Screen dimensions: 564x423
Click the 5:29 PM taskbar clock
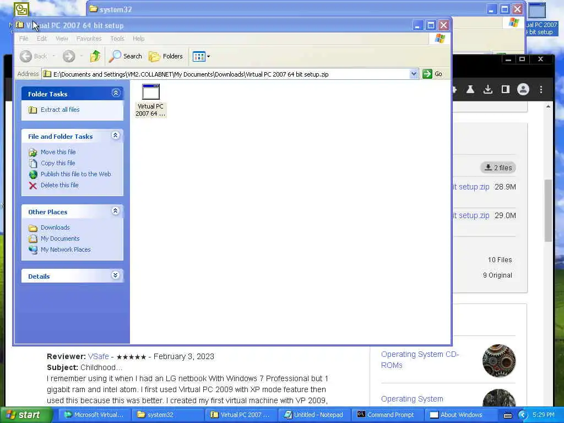543,415
